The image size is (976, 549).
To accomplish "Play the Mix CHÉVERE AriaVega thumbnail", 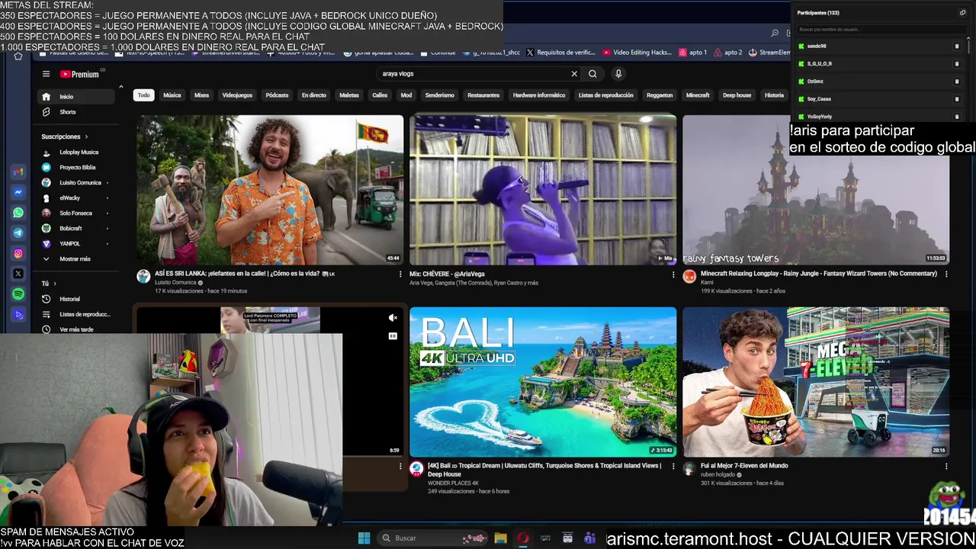I will pos(543,190).
